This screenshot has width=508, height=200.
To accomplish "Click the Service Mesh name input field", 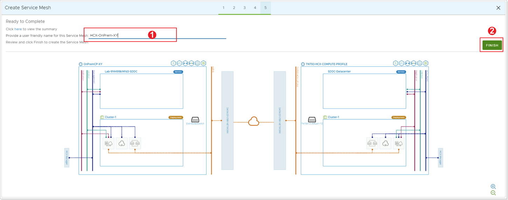I will coord(158,35).
